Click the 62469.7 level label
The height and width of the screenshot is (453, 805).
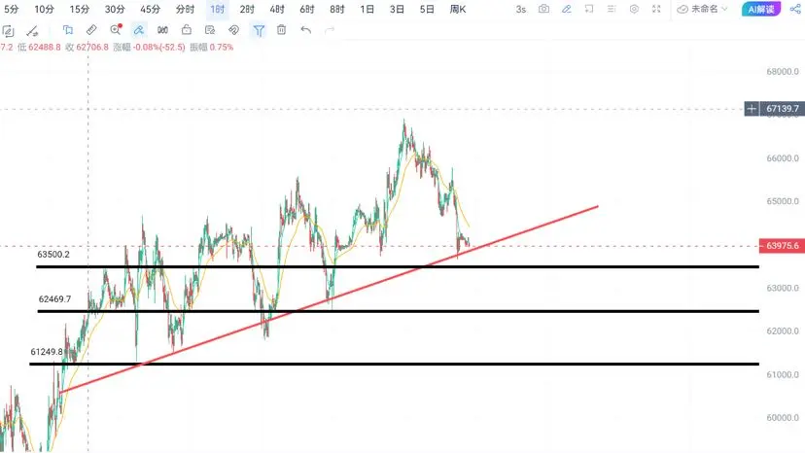click(x=55, y=298)
